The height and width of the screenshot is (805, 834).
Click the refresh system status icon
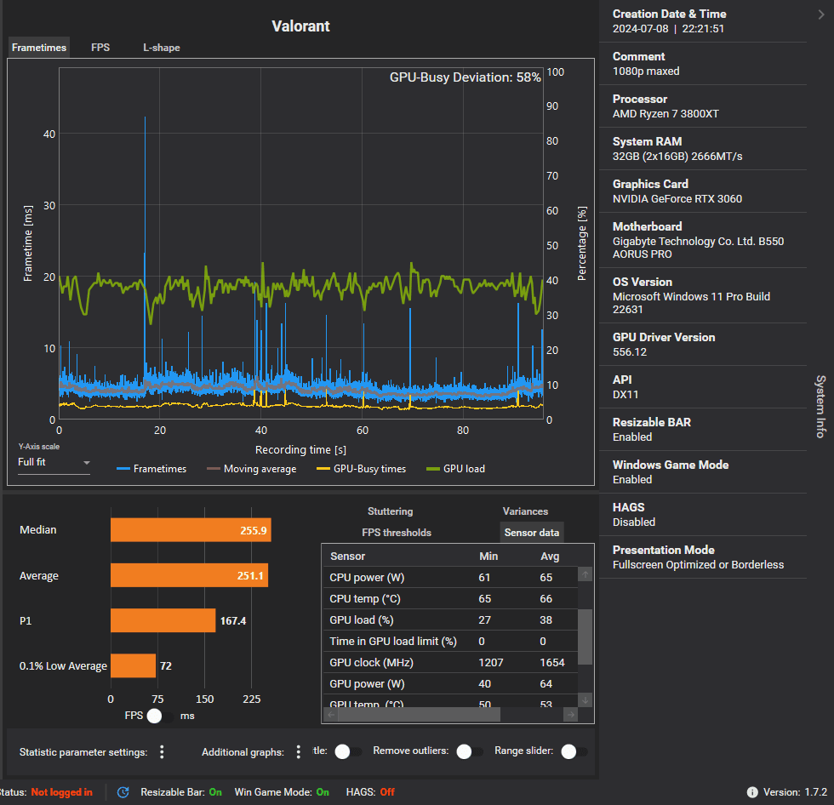point(123,792)
